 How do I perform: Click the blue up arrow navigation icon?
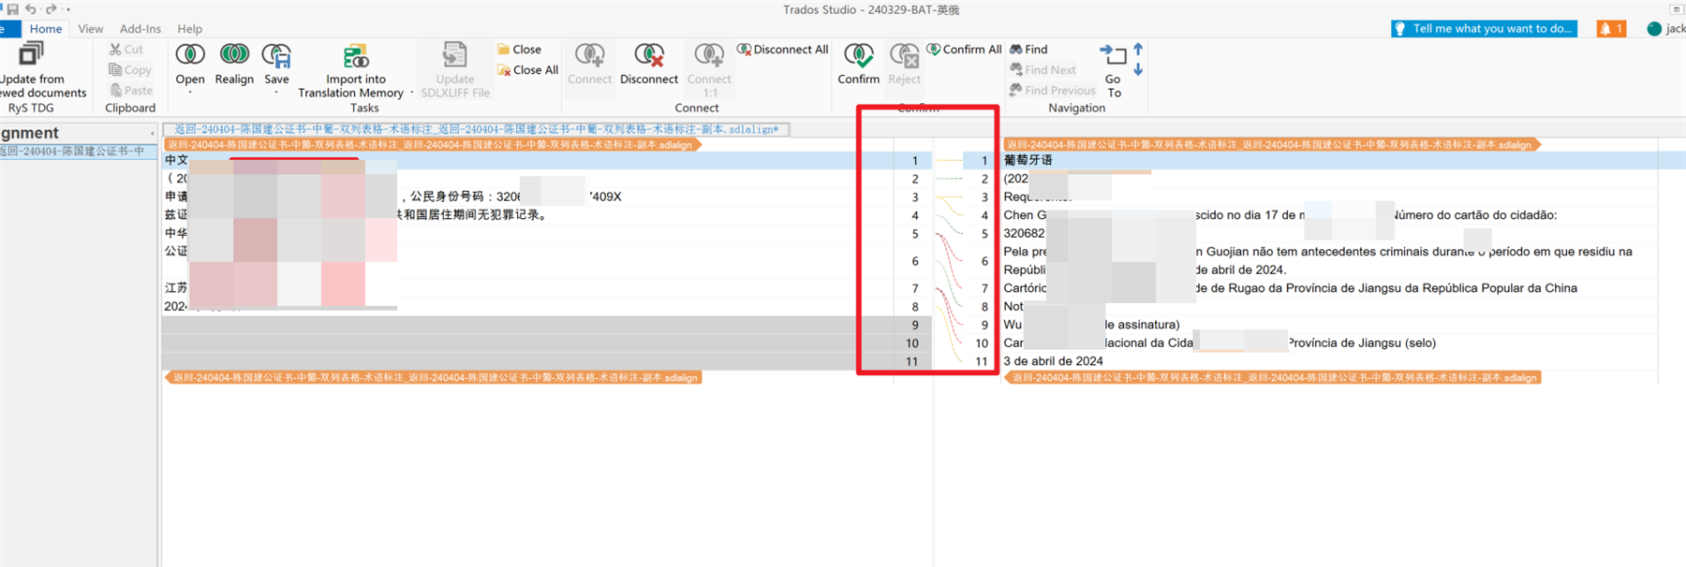(1138, 50)
